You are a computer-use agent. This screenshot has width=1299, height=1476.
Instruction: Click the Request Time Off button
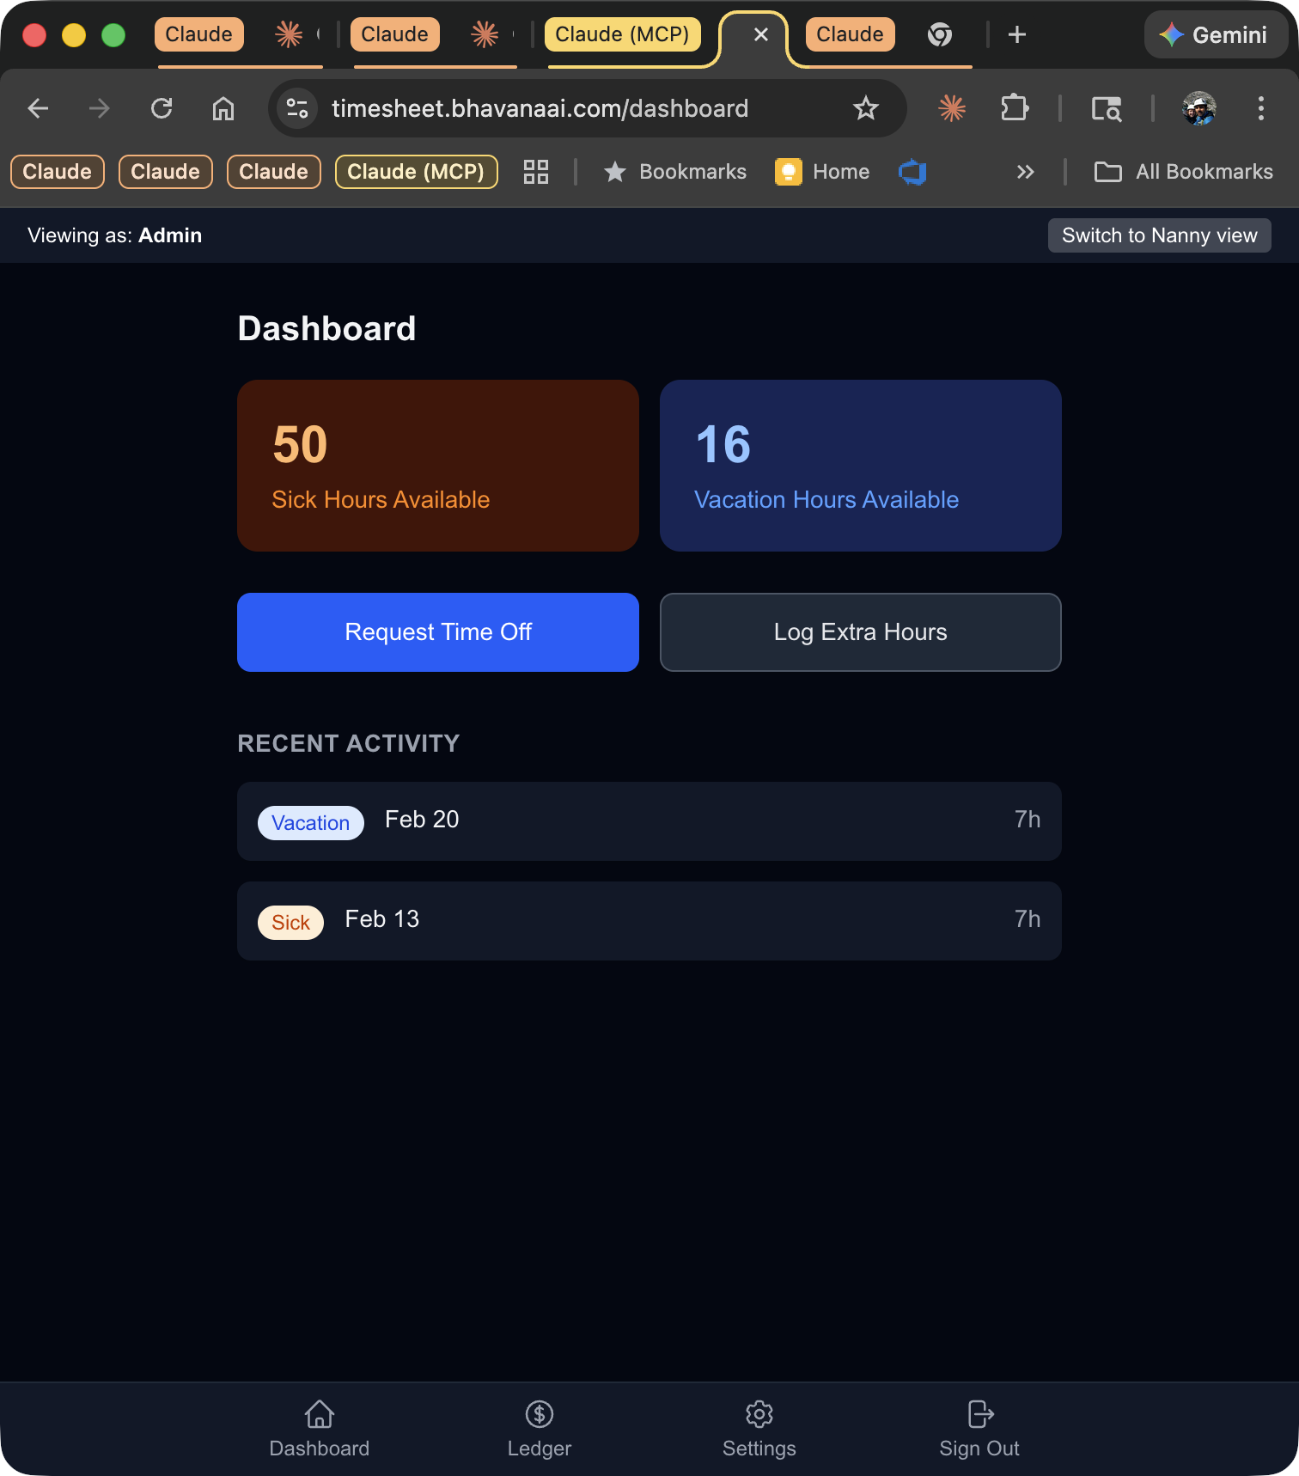coord(438,632)
